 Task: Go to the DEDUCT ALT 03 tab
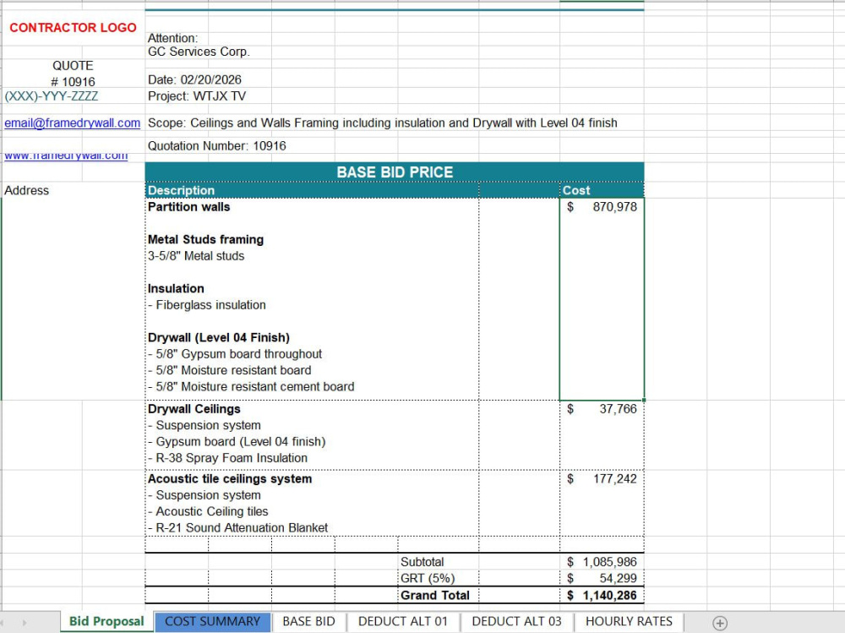[x=516, y=622]
